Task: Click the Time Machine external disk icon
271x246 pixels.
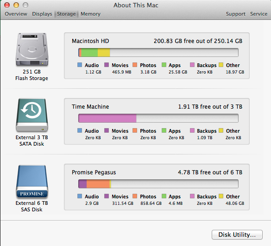Action: [32, 115]
